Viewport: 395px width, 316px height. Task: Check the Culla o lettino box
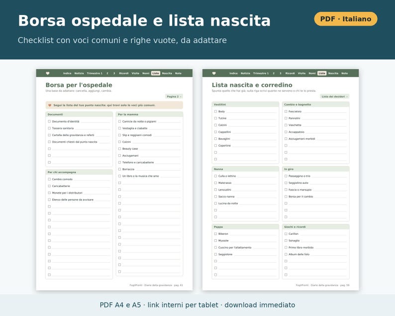tap(215, 176)
